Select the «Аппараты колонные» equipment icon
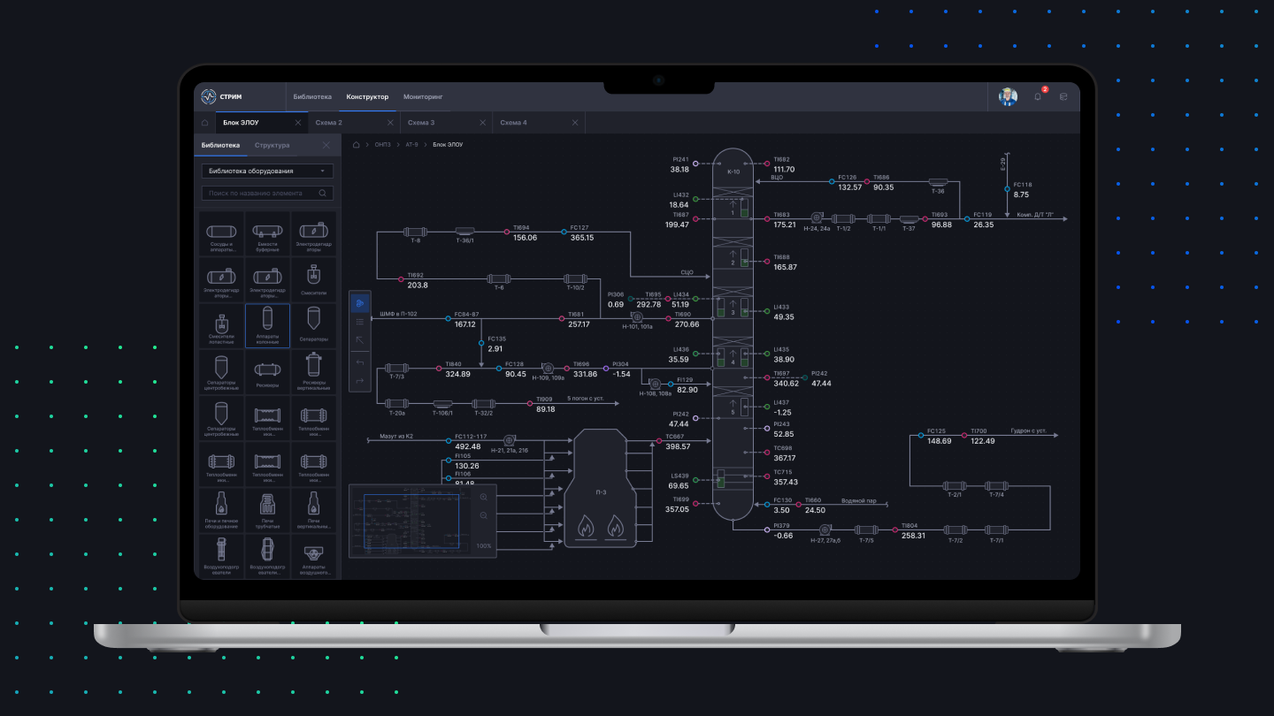 (x=267, y=325)
